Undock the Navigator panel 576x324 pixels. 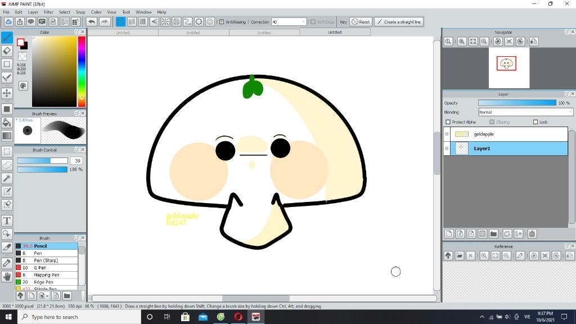point(567,32)
